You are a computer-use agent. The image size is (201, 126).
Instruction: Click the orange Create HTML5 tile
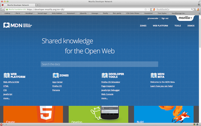33,114
